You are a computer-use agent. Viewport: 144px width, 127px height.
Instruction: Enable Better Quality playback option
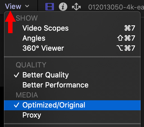(x=72, y=75)
